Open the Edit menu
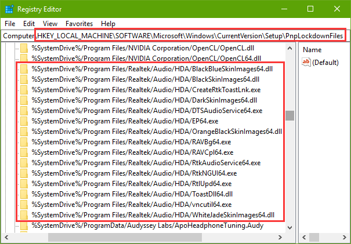 click(29, 24)
